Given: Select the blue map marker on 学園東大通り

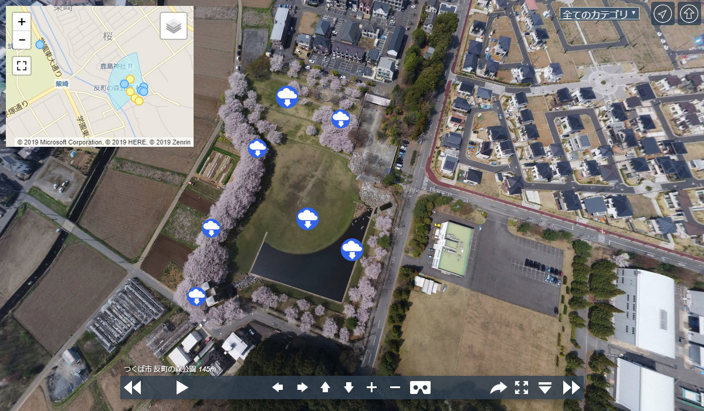Looking at the screenshot, I should click(x=40, y=45).
